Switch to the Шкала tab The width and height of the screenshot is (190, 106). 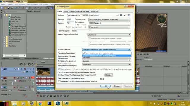pos(72,11)
